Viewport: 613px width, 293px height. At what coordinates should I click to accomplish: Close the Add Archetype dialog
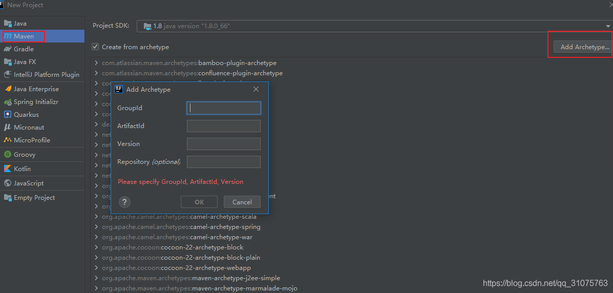(x=256, y=89)
